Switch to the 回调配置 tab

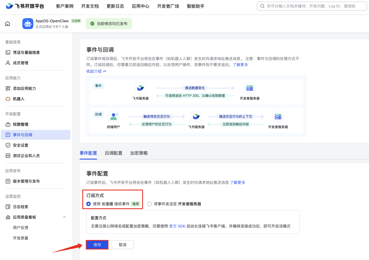(x=113, y=153)
